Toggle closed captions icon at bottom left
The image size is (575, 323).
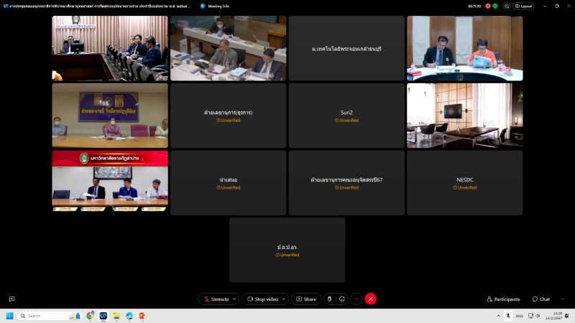(x=11, y=299)
